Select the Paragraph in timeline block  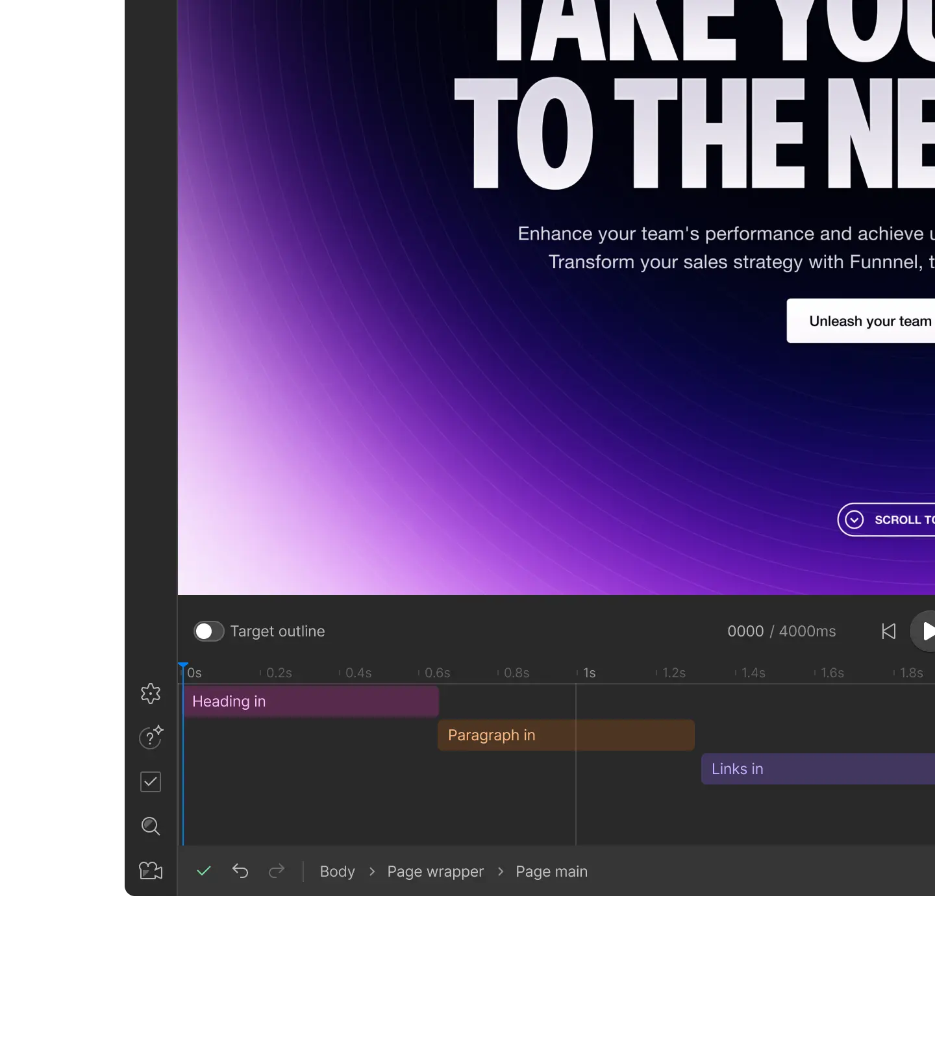[x=566, y=735]
